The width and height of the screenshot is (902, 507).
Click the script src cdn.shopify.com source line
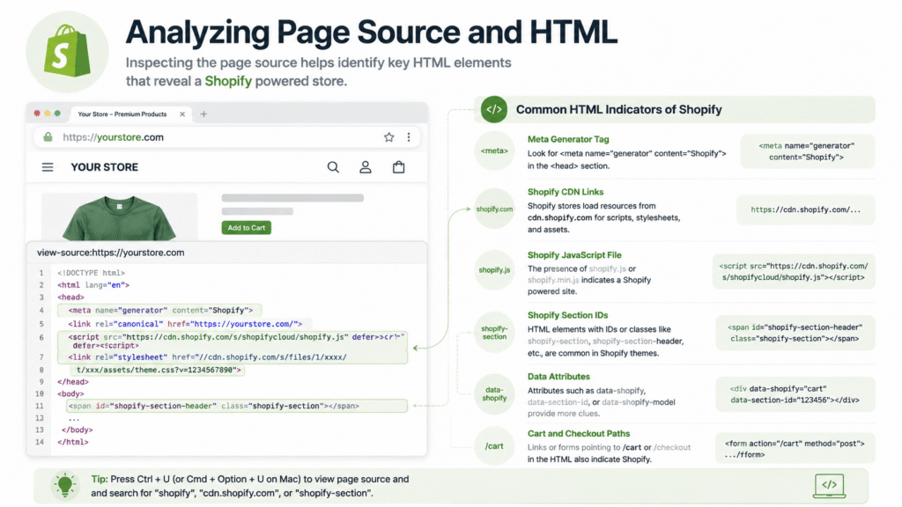tap(233, 341)
